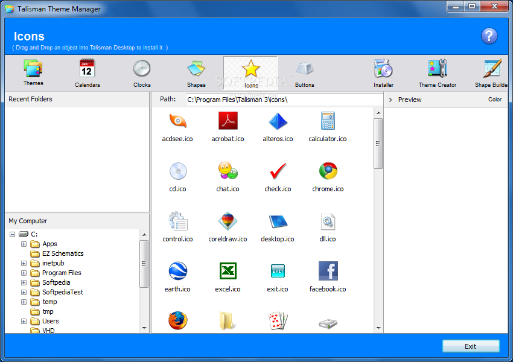The height and width of the screenshot is (362, 513).
Task: Click the My Computer header
Action: click(x=28, y=221)
